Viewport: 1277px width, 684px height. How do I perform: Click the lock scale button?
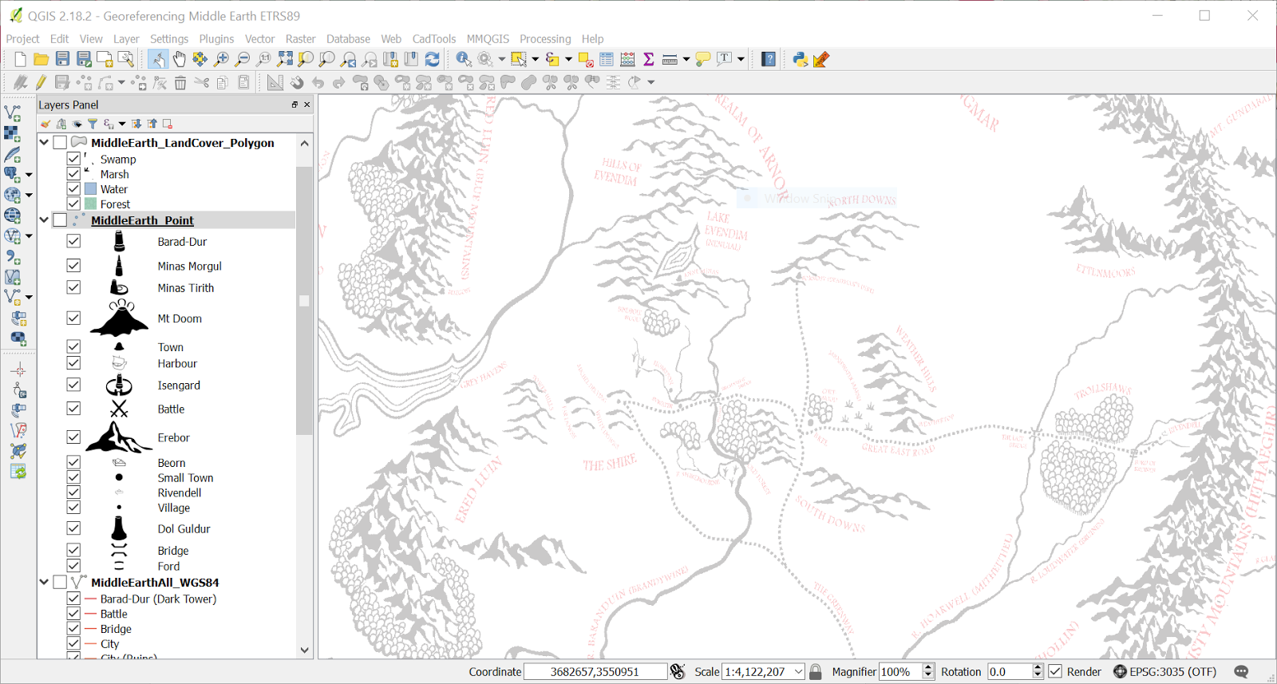click(816, 672)
